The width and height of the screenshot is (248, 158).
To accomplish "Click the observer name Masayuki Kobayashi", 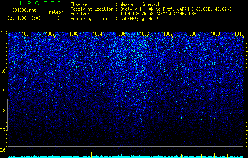I will point(142,4).
